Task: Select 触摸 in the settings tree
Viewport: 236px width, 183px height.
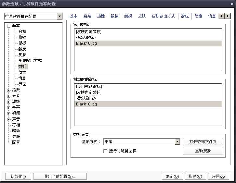Action: (22, 49)
